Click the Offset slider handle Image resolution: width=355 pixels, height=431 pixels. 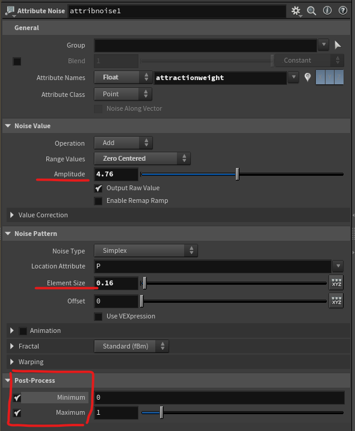[x=142, y=301]
